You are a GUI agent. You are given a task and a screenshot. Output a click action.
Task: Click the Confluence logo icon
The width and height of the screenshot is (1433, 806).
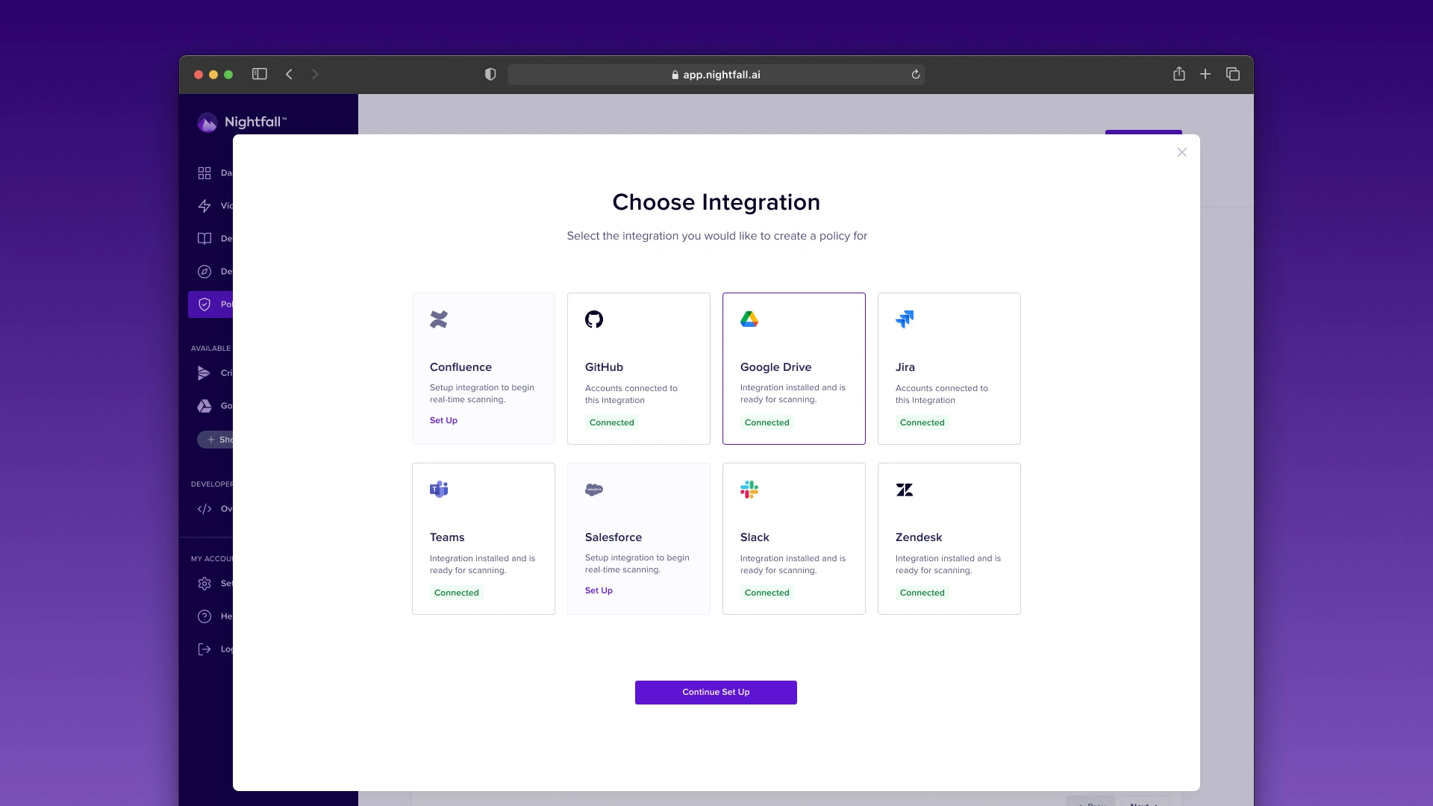(x=439, y=319)
